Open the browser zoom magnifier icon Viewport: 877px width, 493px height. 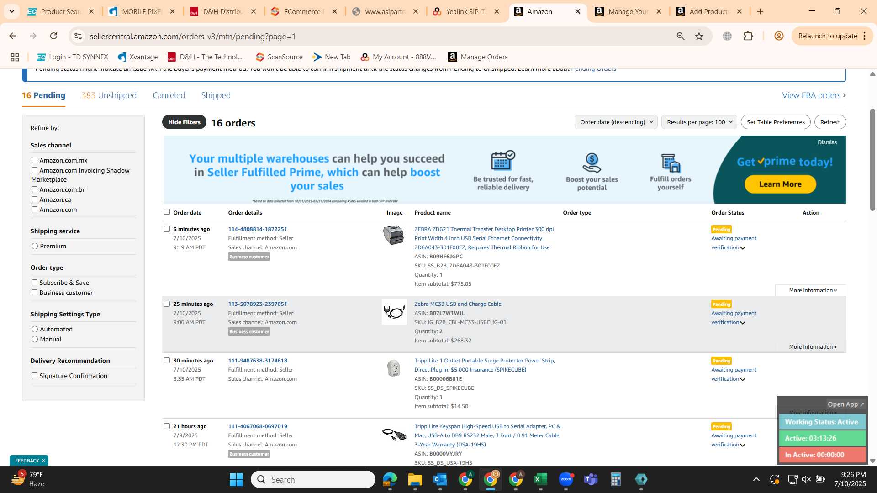coord(681,36)
